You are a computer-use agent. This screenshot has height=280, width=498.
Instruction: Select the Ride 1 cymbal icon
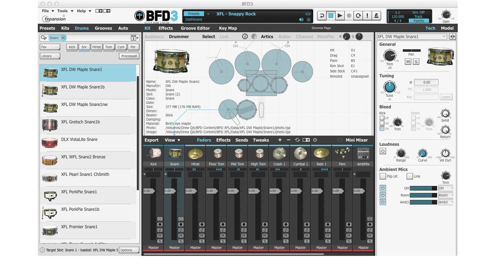click(321, 153)
